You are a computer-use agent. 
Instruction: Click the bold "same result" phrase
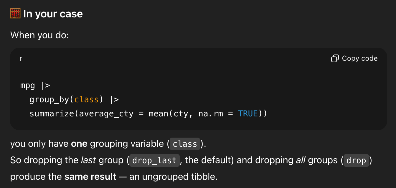click(90, 177)
